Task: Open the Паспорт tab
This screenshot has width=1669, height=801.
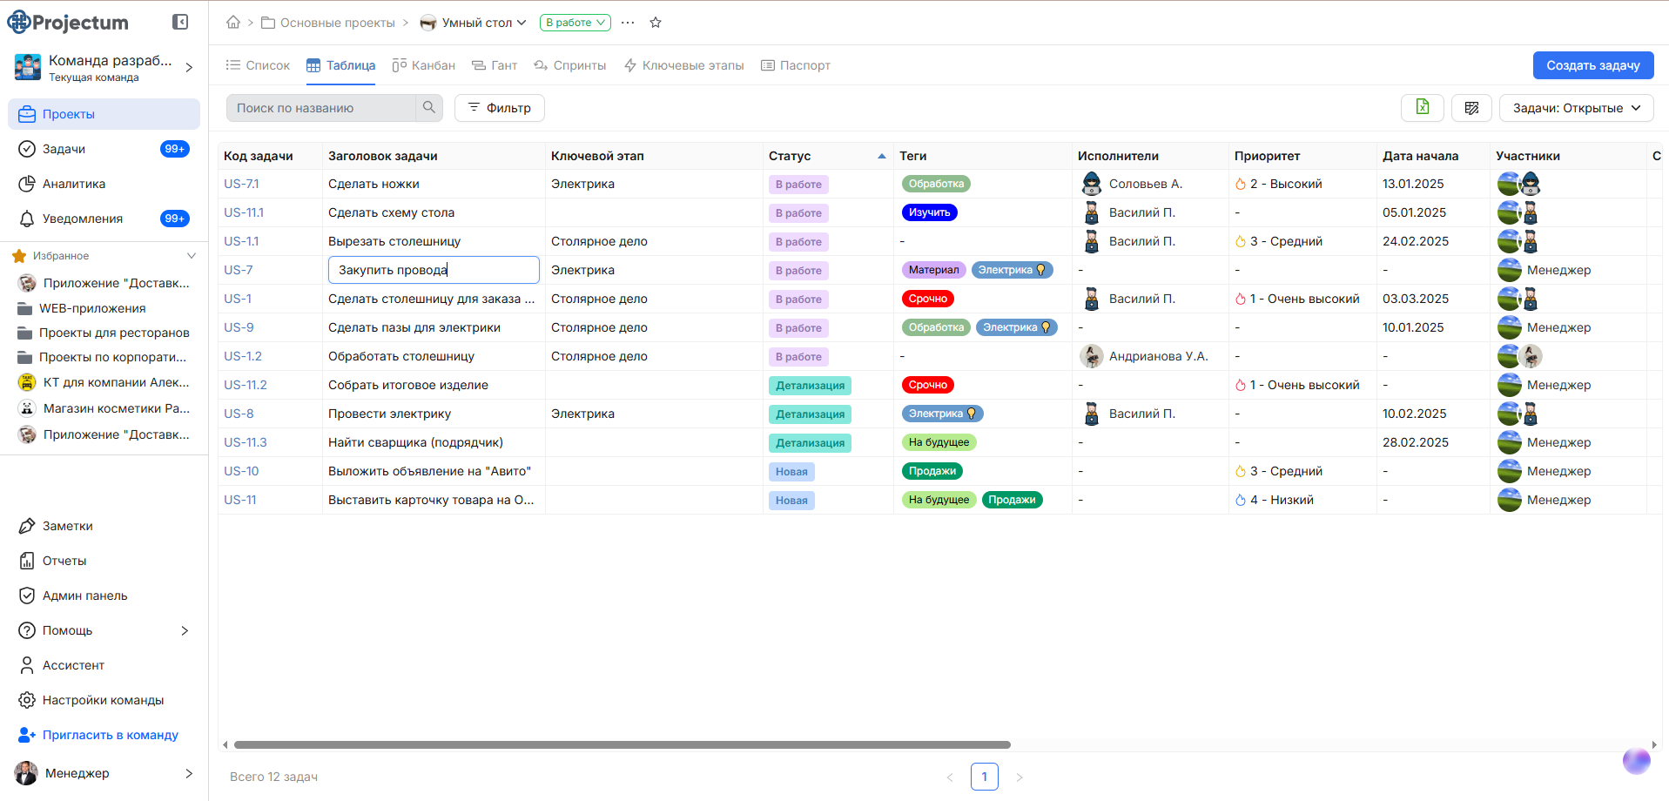Action: point(795,64)
